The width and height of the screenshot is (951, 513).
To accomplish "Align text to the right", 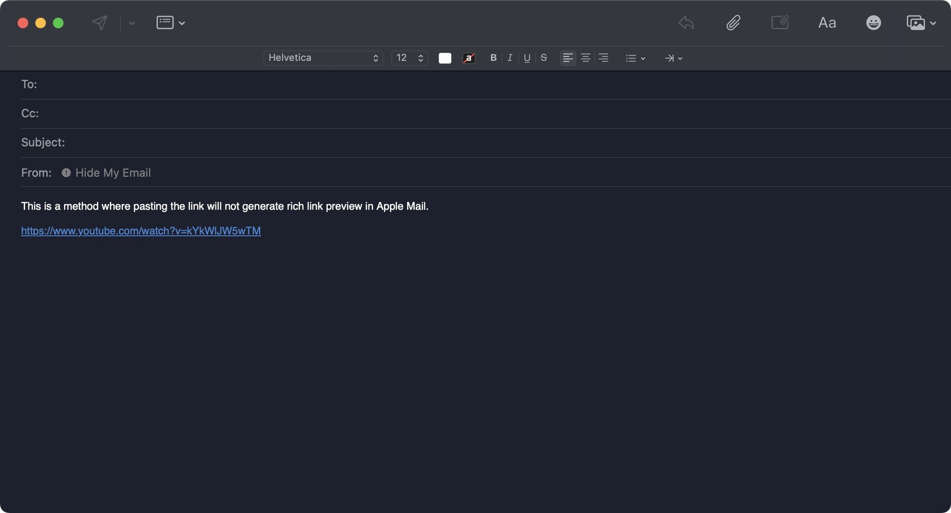I will (603, 58).
